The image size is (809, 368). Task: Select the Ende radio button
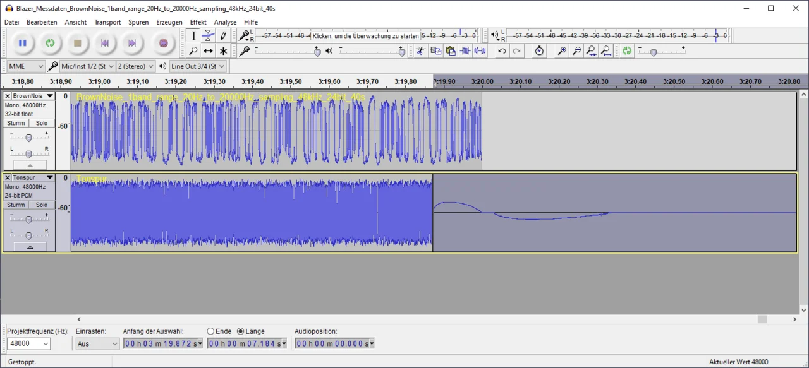[x=210, y=331]
